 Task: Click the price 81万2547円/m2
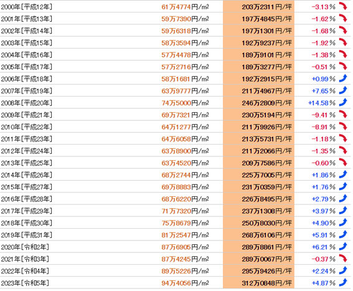[185, 235]
